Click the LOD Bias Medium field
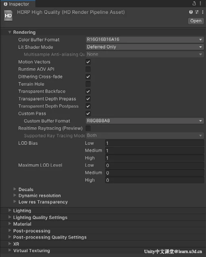206x257 pixels. (154, 150)
